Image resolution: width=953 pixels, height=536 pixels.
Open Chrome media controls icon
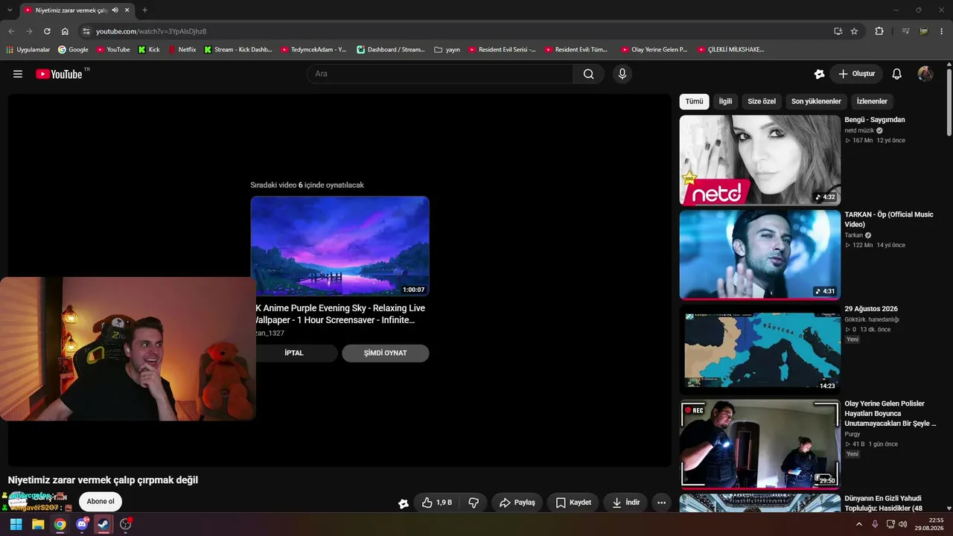(x=905, y=31)
